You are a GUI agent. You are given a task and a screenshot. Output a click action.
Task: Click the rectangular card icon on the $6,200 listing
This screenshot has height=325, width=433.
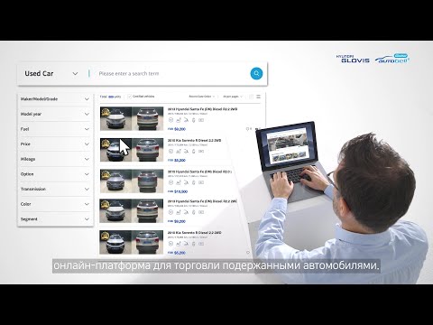click(x=201, y=244)
